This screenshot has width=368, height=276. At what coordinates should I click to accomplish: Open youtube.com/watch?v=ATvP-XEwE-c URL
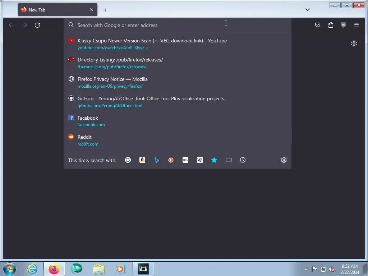[113, 48]
